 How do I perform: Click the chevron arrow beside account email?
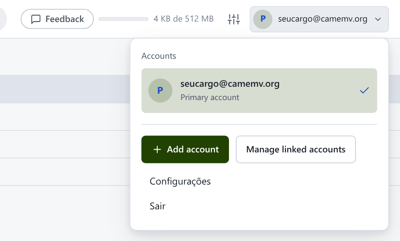(x=378, y=19)
